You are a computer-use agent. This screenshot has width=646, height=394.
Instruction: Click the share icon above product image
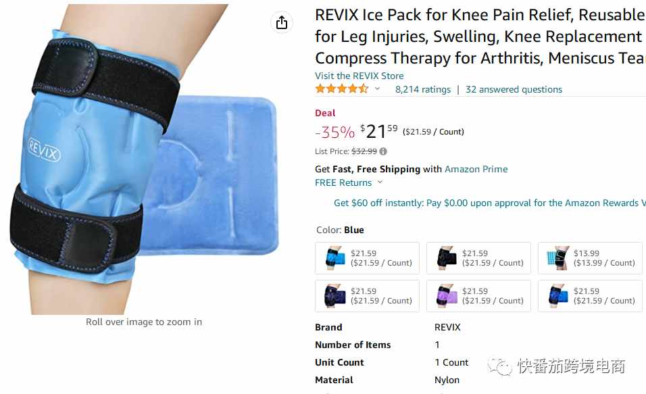pos(282,22)
